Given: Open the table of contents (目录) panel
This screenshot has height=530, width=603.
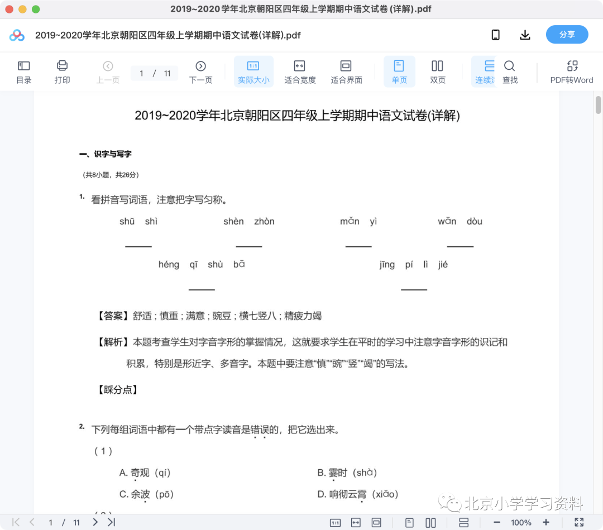Looking at the screenshot, I should 24,72.
